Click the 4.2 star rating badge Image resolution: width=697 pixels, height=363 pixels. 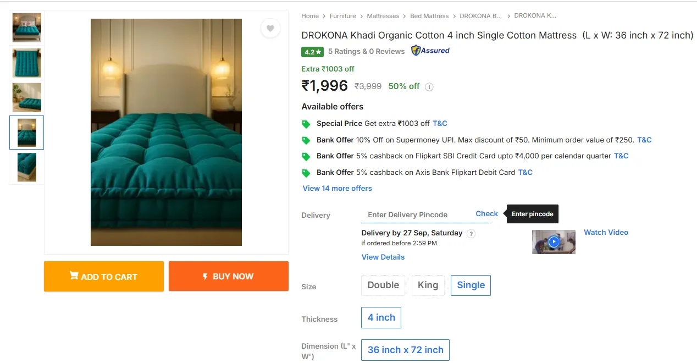pos(312,52)
